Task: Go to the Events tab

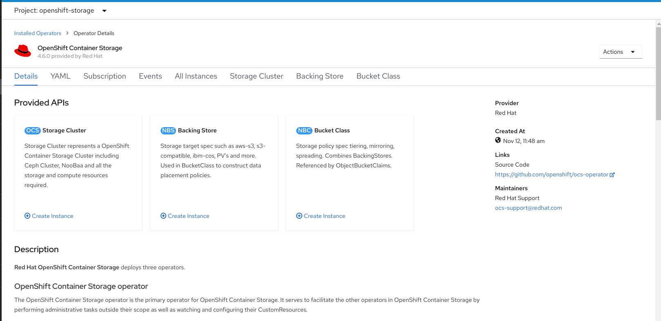Action: click(x=150, y=76)
